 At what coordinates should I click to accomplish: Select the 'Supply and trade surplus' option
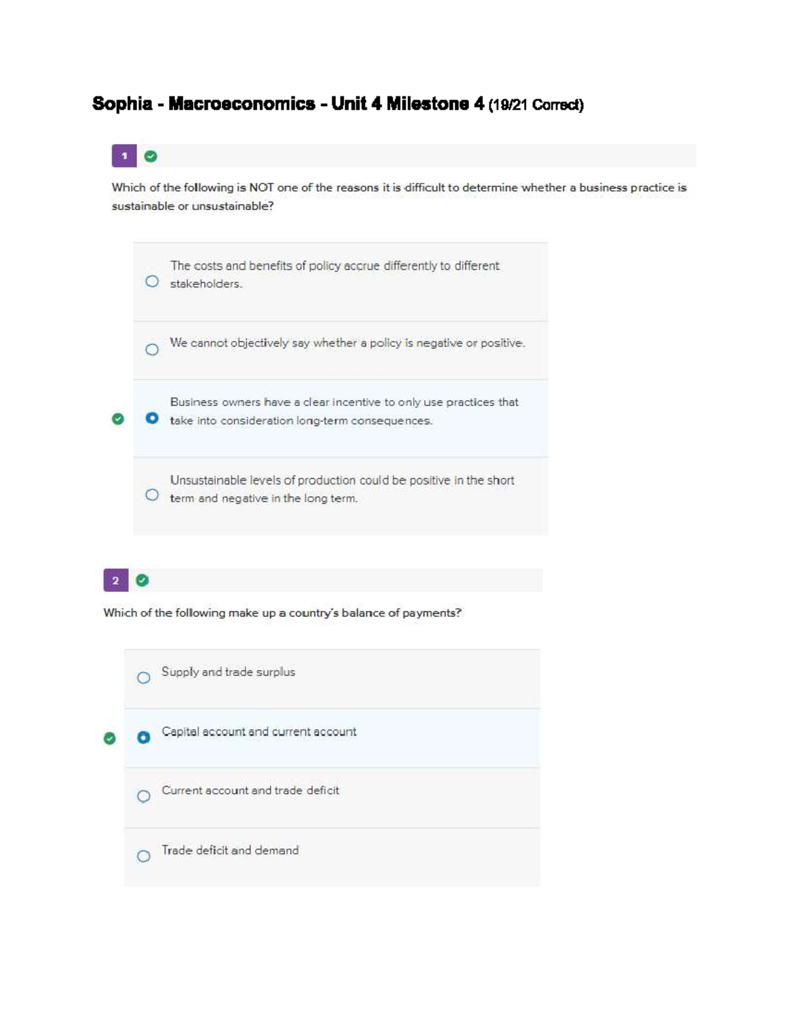(x=145, y=678)
